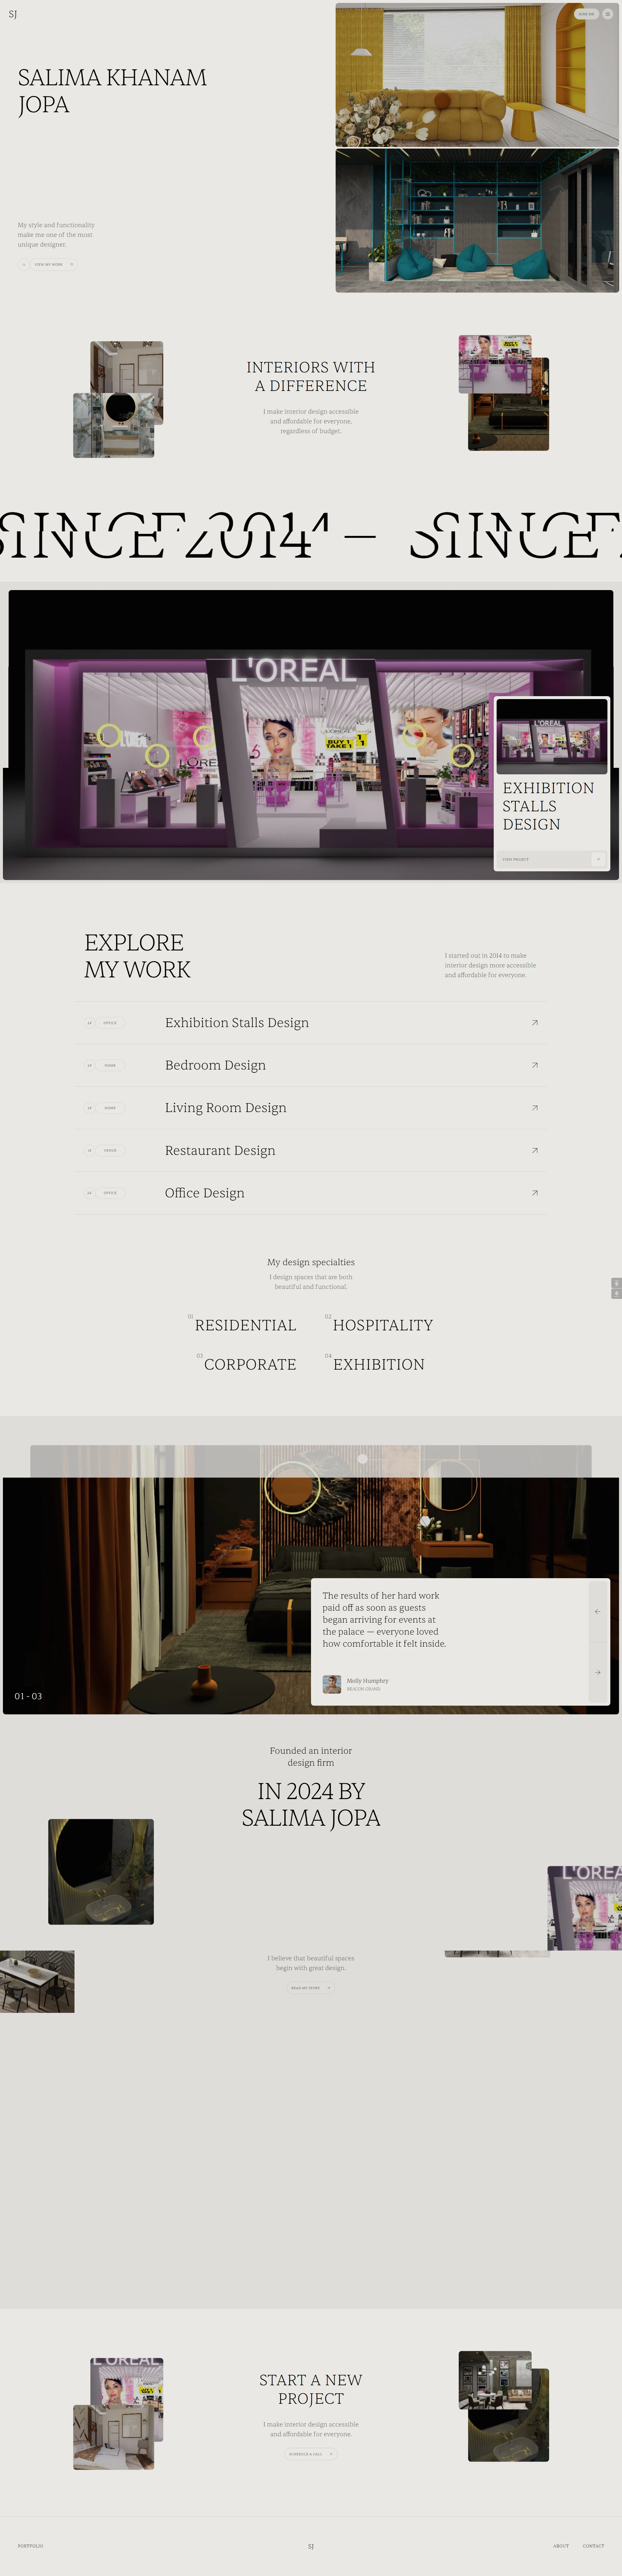
Task: Click the SJ logo in header
Action: point(12,14)
